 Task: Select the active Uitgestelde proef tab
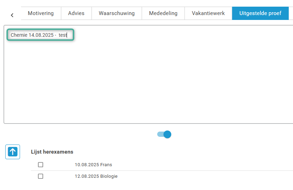pos(260,13)
